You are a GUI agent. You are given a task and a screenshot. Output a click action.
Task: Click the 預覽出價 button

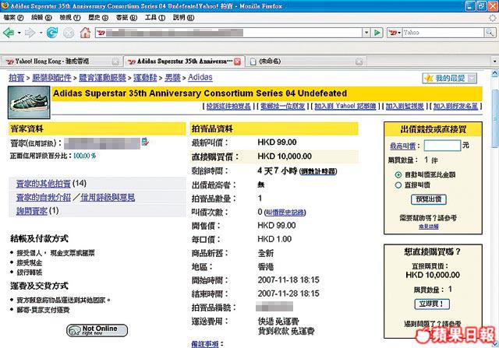(430, 199)
